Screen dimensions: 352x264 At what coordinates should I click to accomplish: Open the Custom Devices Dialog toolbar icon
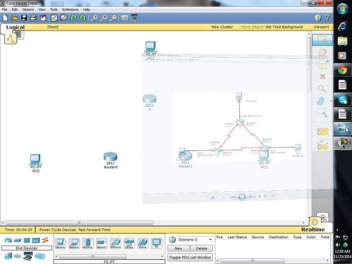pos(134,18)
